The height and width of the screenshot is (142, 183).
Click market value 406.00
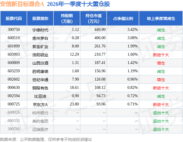[x=100, y=38]
